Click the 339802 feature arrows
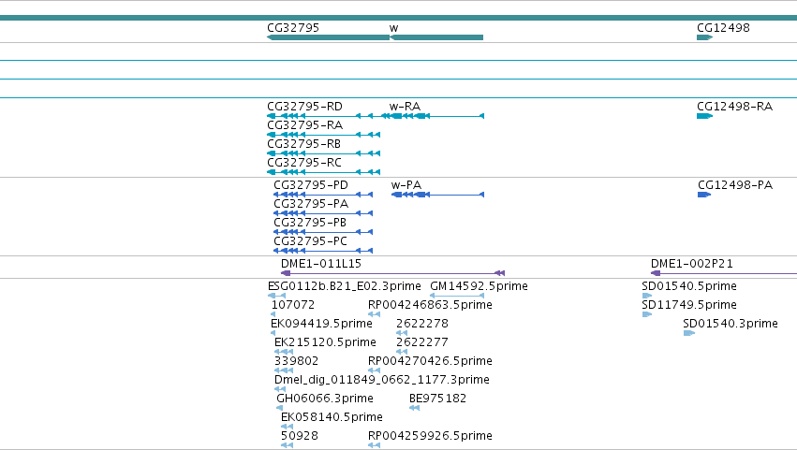 tap(284, 370)
